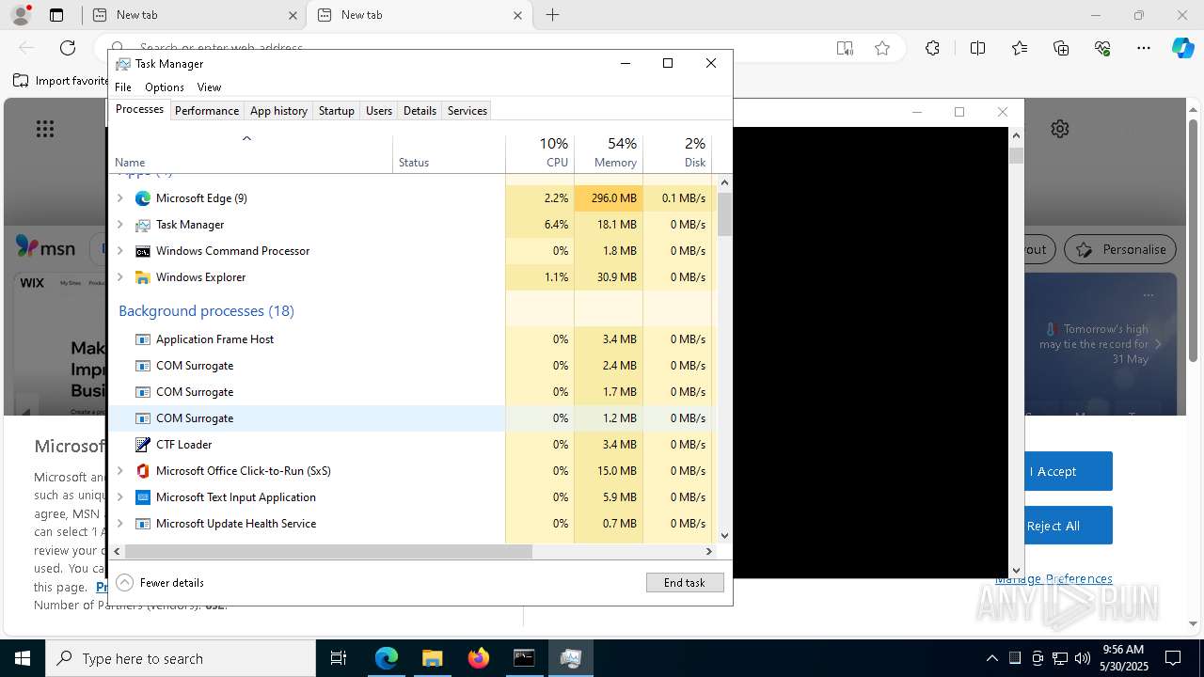
Task: Sort processes by CPU column
Action: click(x=540, y=153)
